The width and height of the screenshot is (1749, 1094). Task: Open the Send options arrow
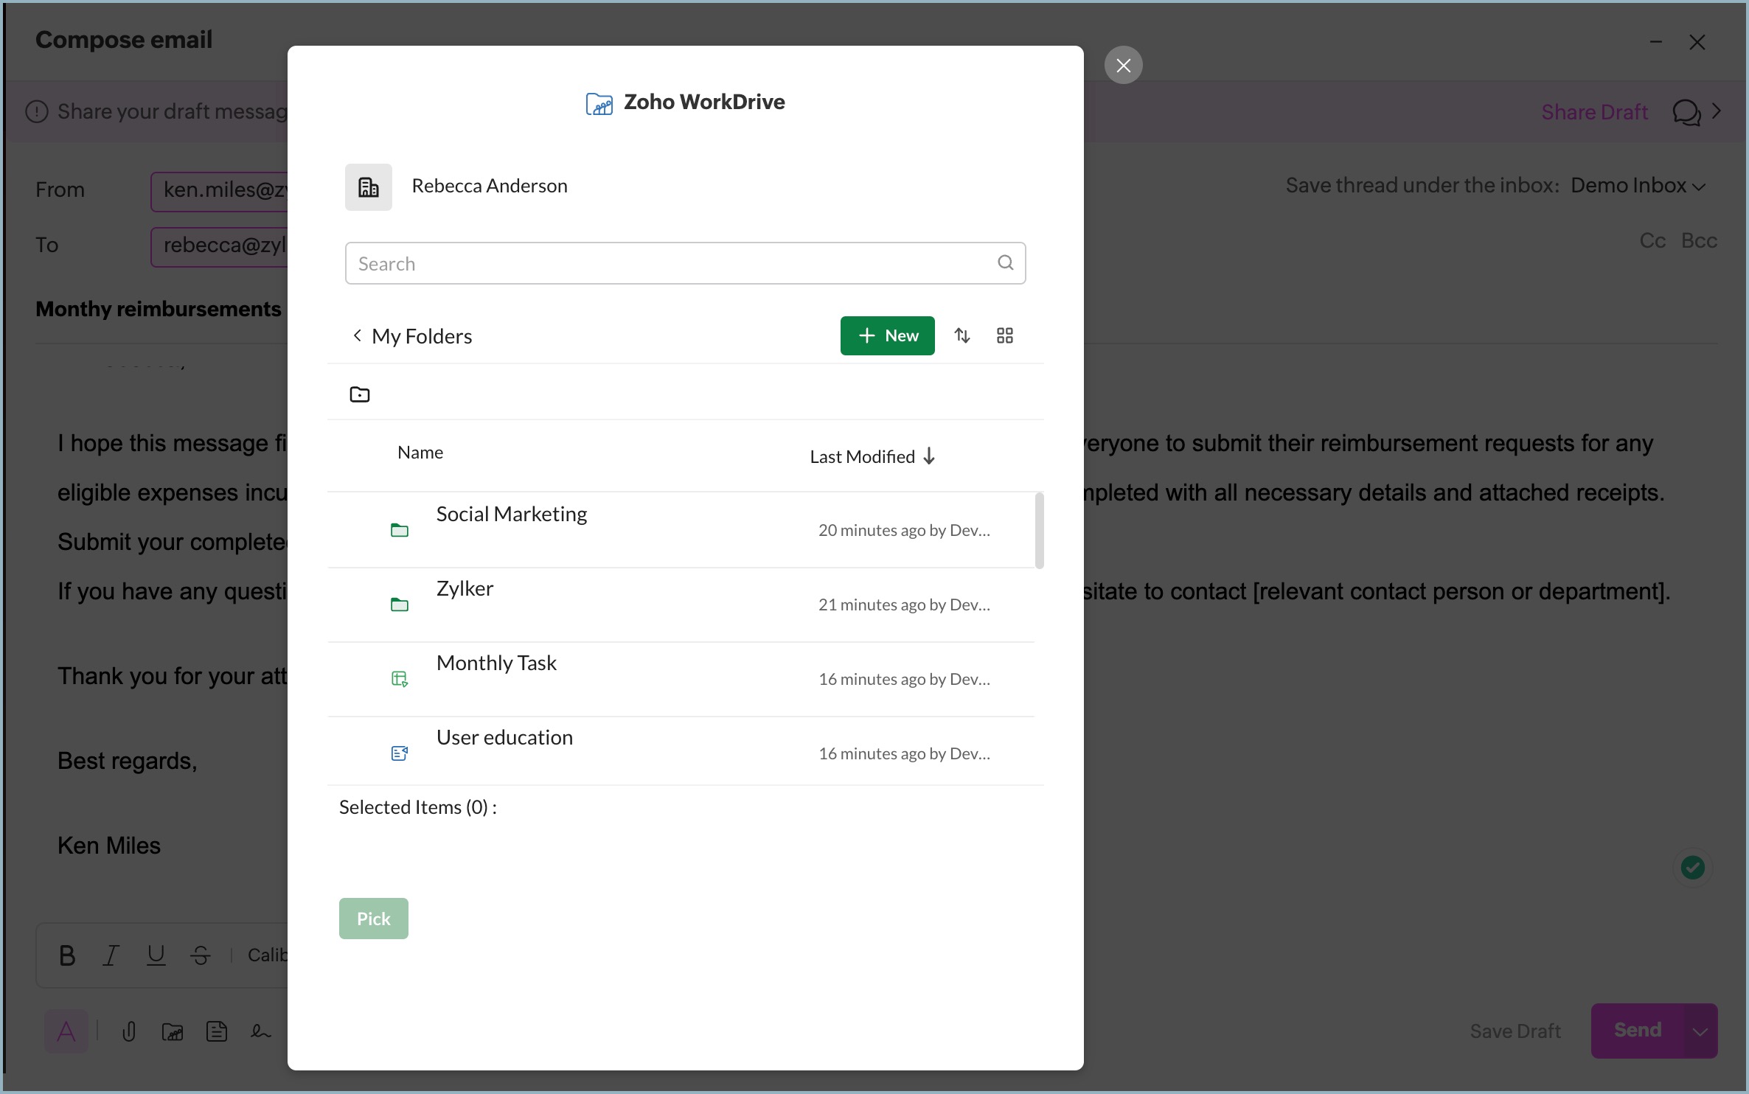click(1700, 1031)
